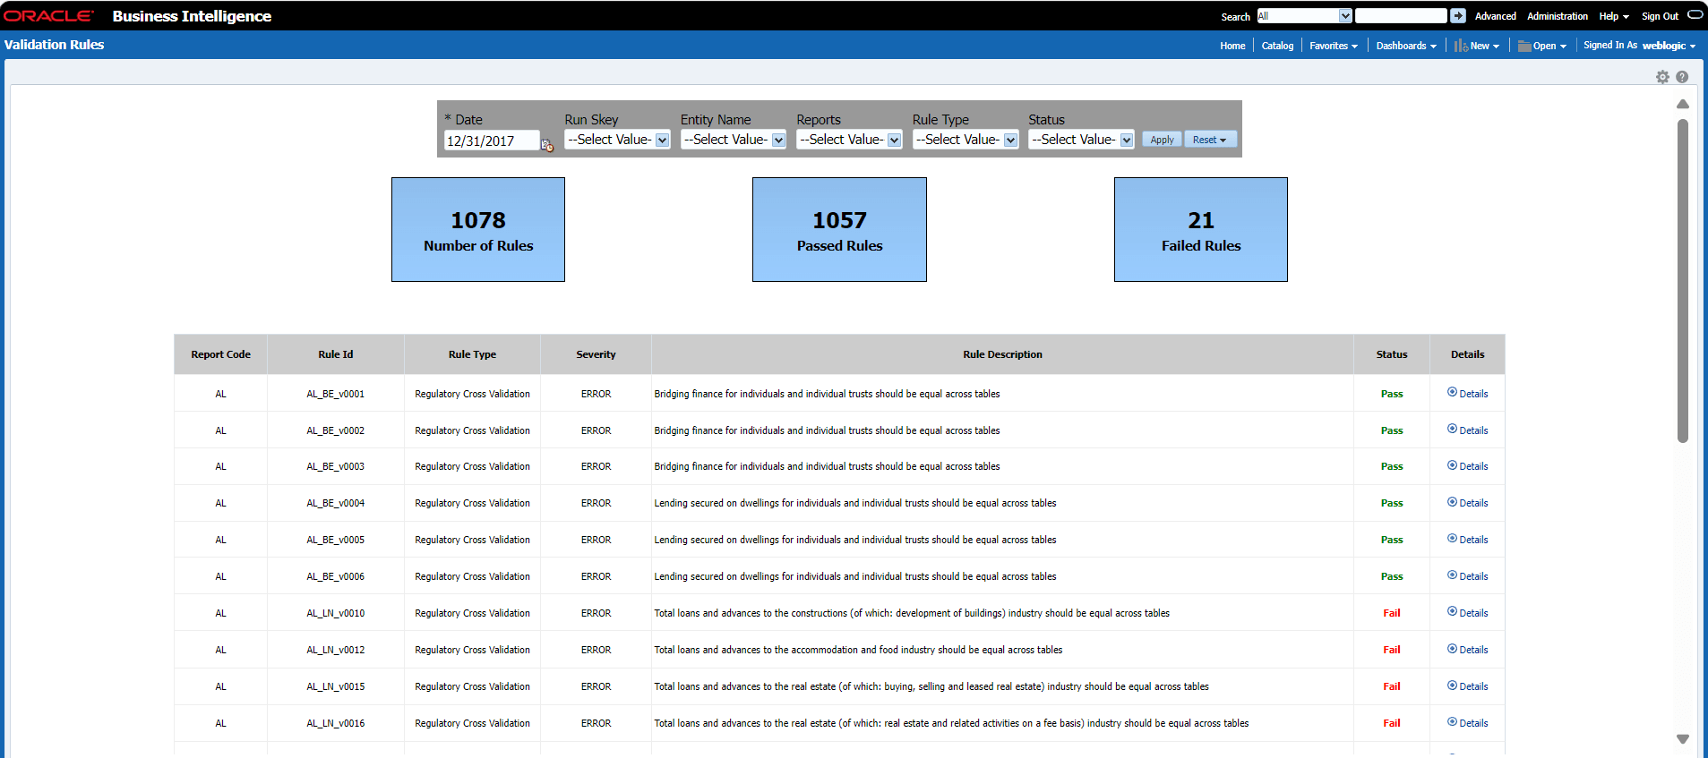Run search with the arrow button
The width and height of the screenshot is (1708, 758).
pyautogui.click(x=1458, y=16)
